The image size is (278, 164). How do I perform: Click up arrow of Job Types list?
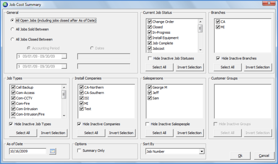64,87
